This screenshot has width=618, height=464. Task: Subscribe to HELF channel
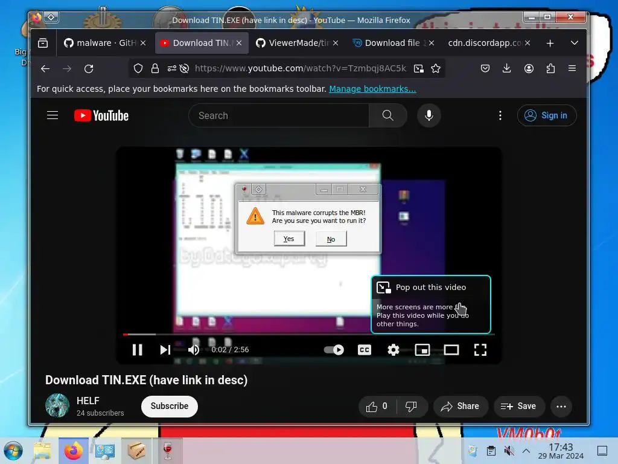pos(170,406)
